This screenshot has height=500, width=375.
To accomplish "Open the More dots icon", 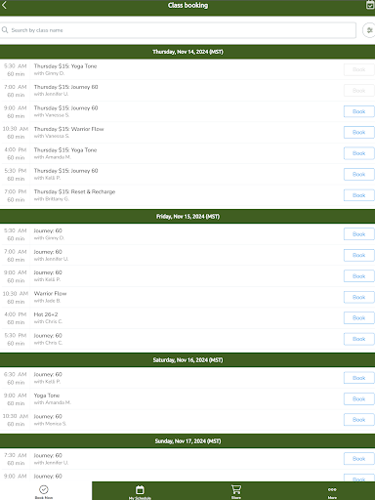I will tap(332, 489).
